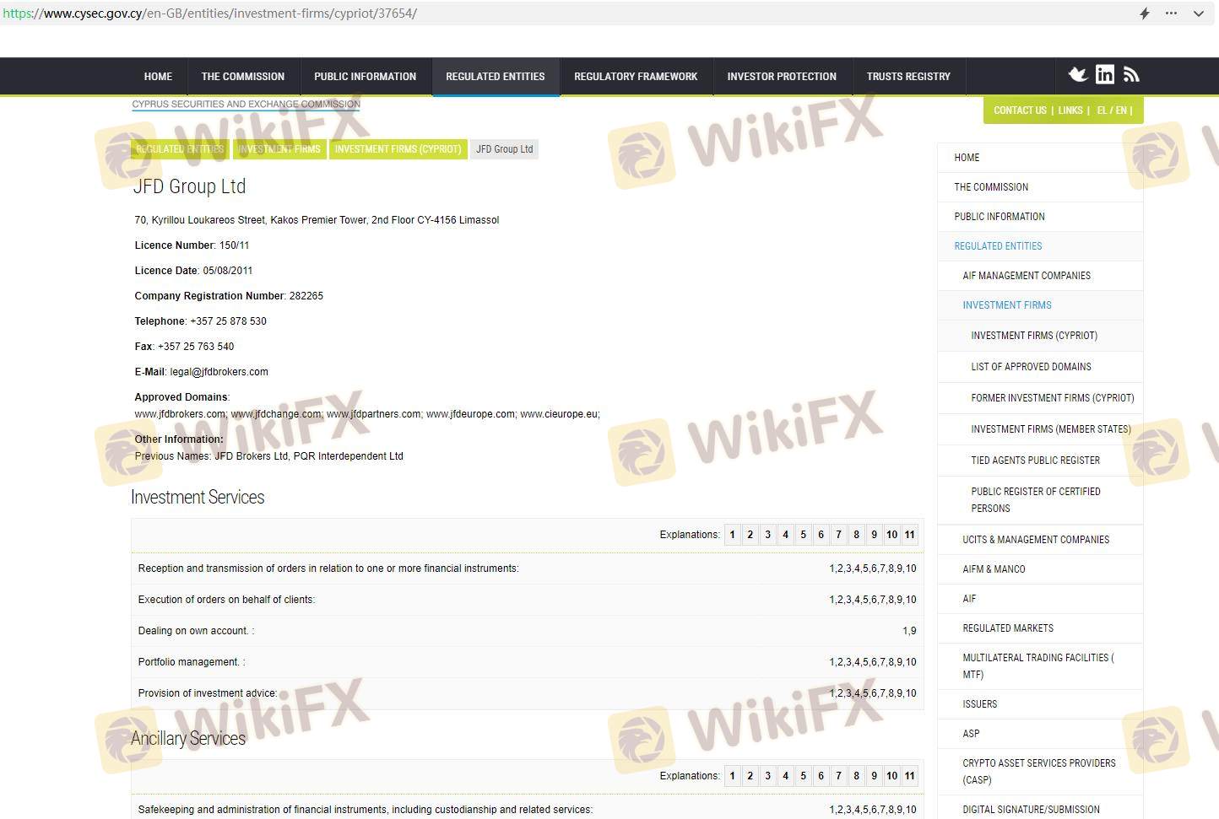Open Investment Services explanation number 1

[733, 535]
